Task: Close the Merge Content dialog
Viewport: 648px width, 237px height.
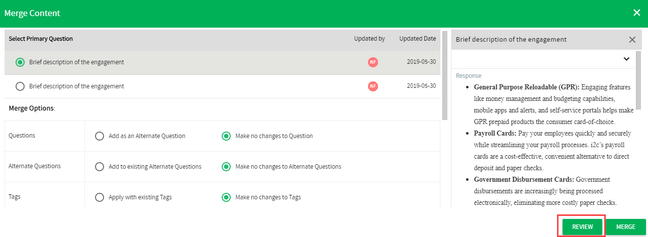Action: pos(636,13)
